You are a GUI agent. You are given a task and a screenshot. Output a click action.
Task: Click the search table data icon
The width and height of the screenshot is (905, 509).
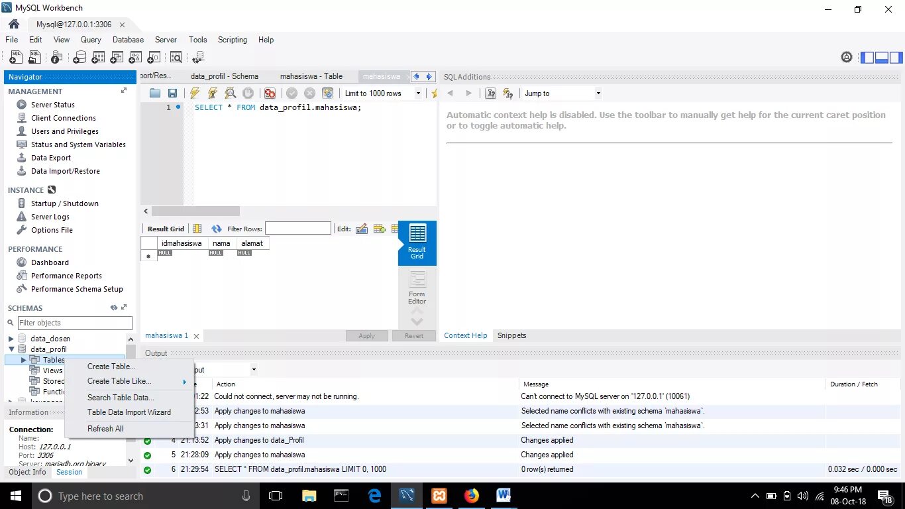(176, 58)
